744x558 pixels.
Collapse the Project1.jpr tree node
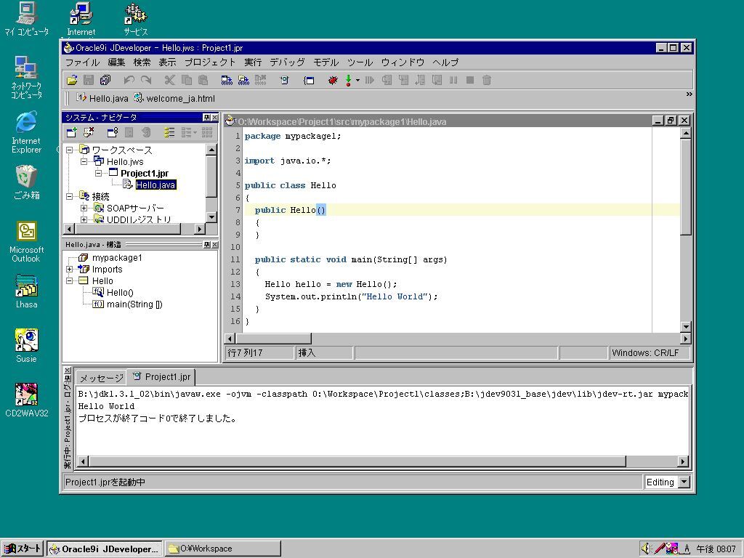(x=98, y=173)
